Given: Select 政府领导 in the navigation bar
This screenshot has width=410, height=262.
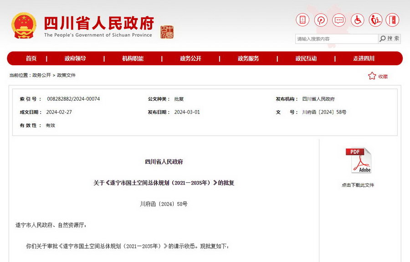Looking at the screenshot, I should pos(75,58).
